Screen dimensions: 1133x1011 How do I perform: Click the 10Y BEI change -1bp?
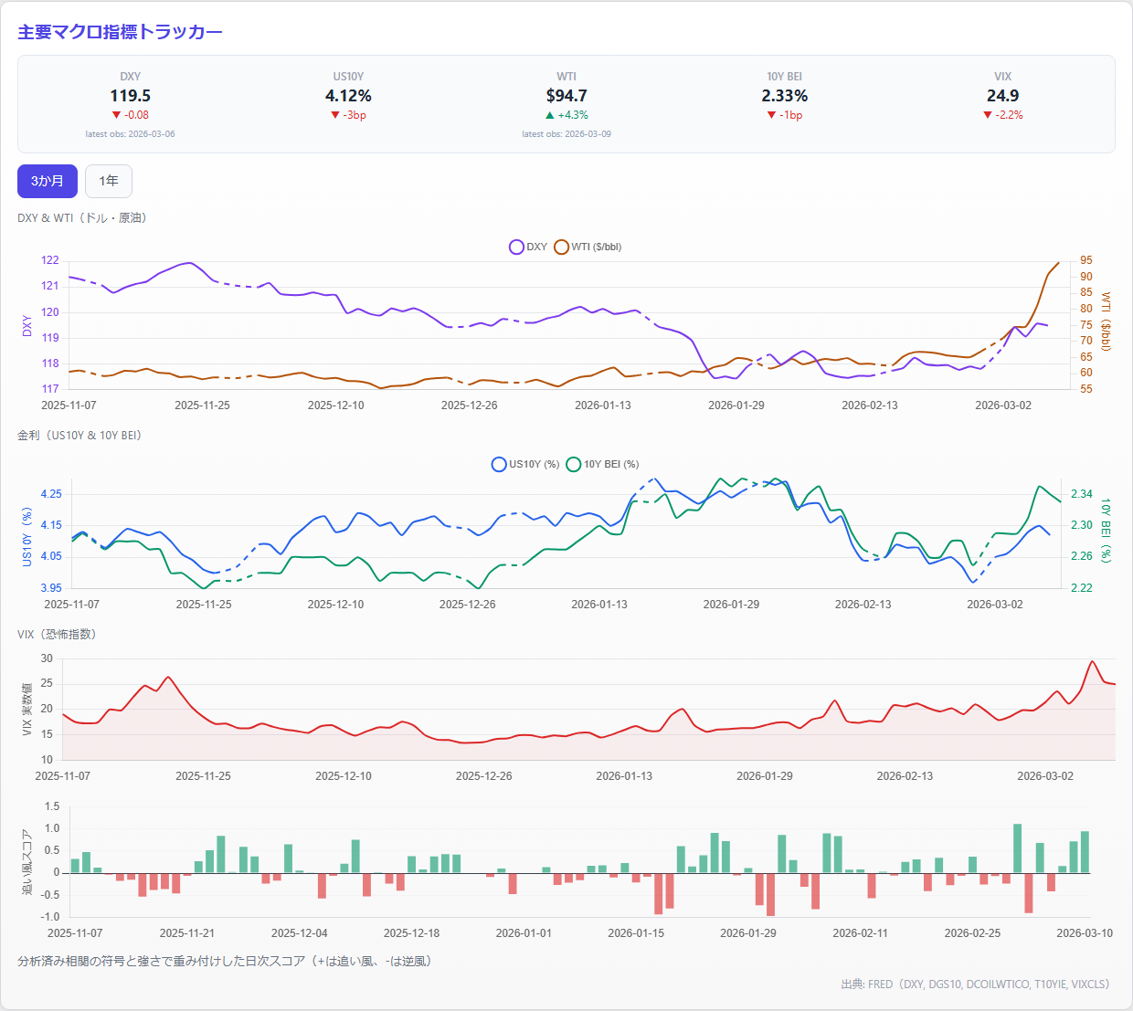[x=785, y=115]
